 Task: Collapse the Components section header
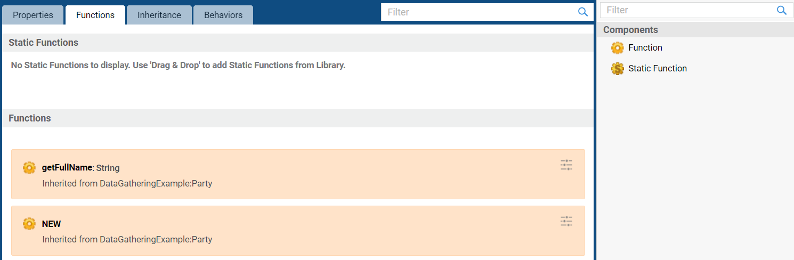[x=695, y=30]
